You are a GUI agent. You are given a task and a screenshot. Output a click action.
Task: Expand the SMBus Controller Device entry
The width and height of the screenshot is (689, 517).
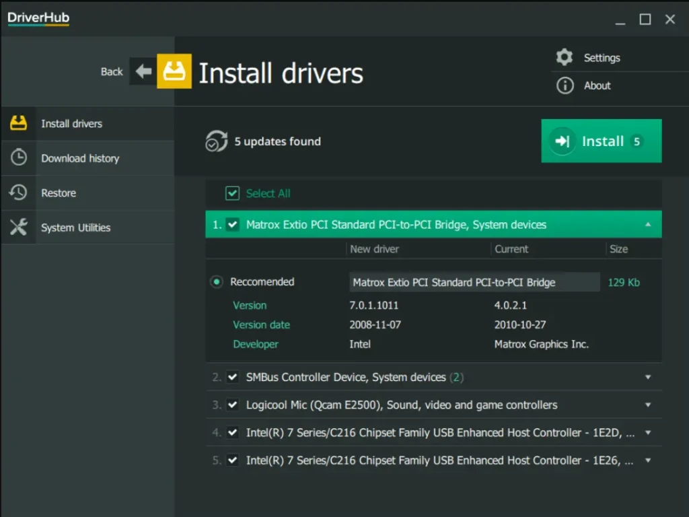648,377
